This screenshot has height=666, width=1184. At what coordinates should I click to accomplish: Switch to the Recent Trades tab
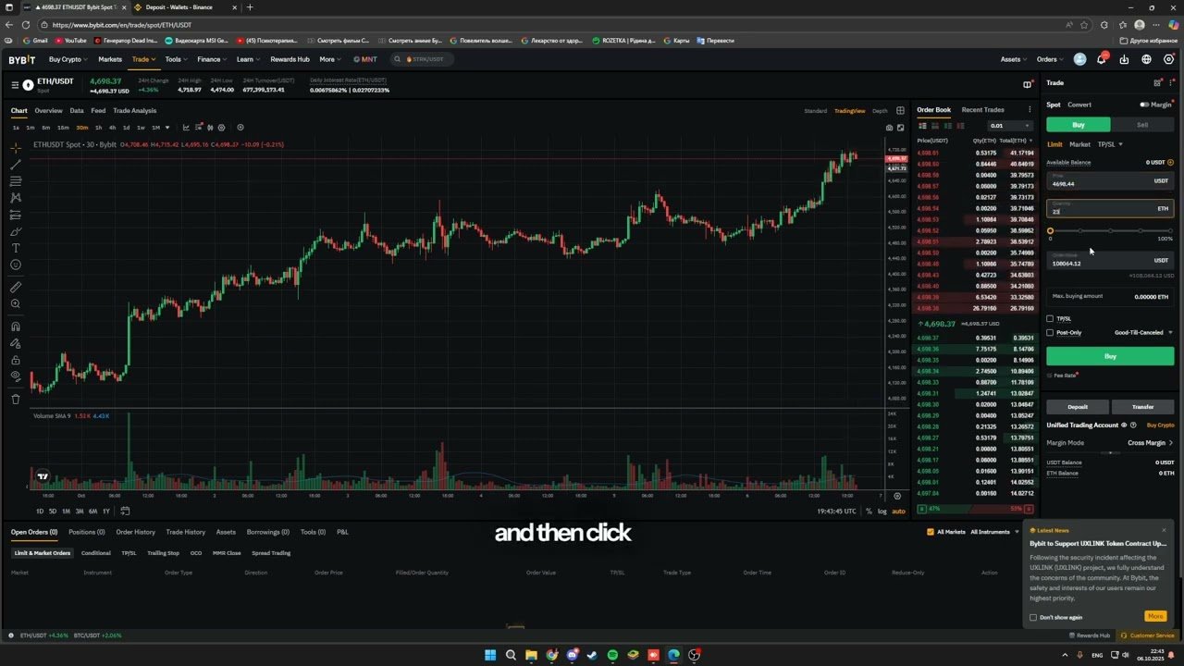tap(982, 109)
